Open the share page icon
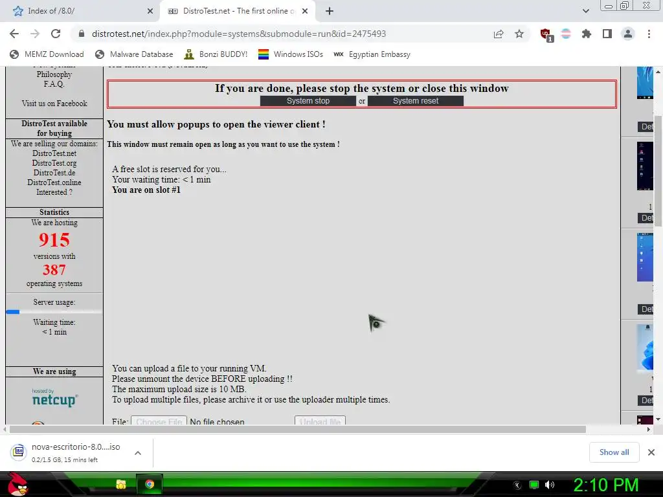 (499, 34)
